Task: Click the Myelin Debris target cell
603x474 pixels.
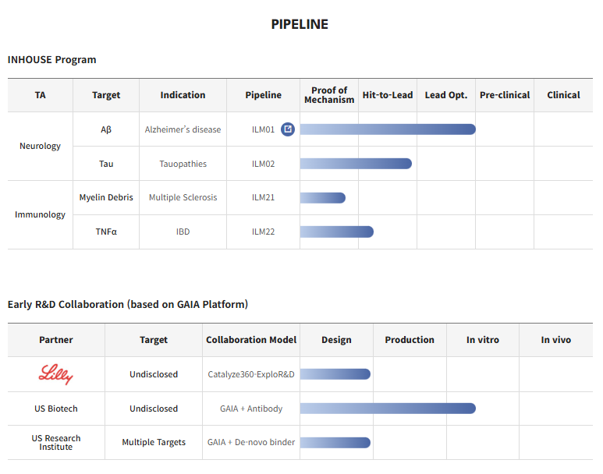Action: 106,198
